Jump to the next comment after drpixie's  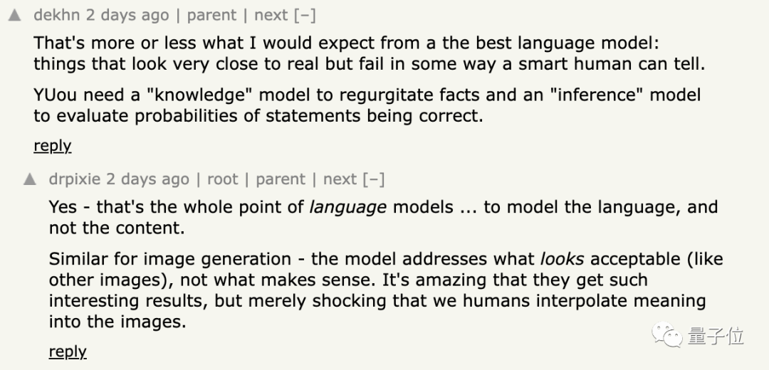[340, 179]
